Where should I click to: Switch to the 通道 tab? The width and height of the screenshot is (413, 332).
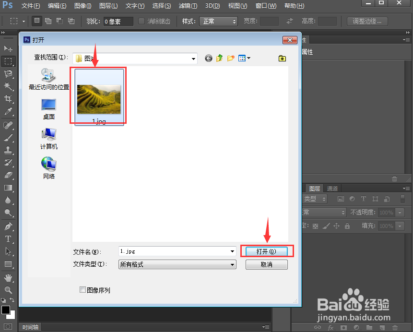332,189
